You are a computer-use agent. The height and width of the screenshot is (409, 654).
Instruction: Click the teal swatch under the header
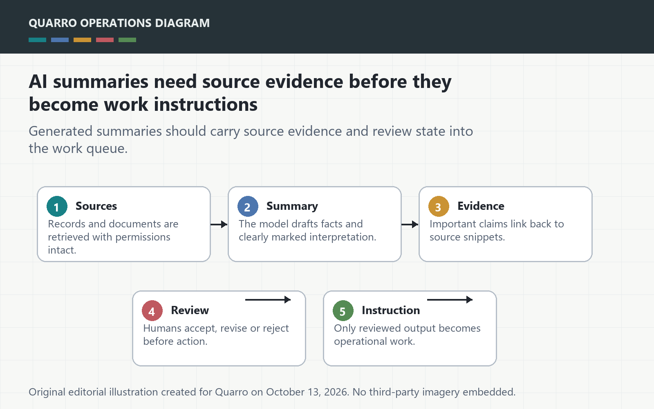tap(37, 40)
